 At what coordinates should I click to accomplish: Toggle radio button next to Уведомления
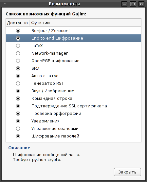click(x=18, y=121)
